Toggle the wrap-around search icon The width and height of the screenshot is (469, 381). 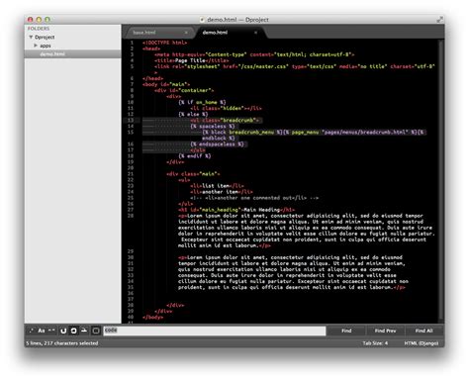[x=73, y=331]
